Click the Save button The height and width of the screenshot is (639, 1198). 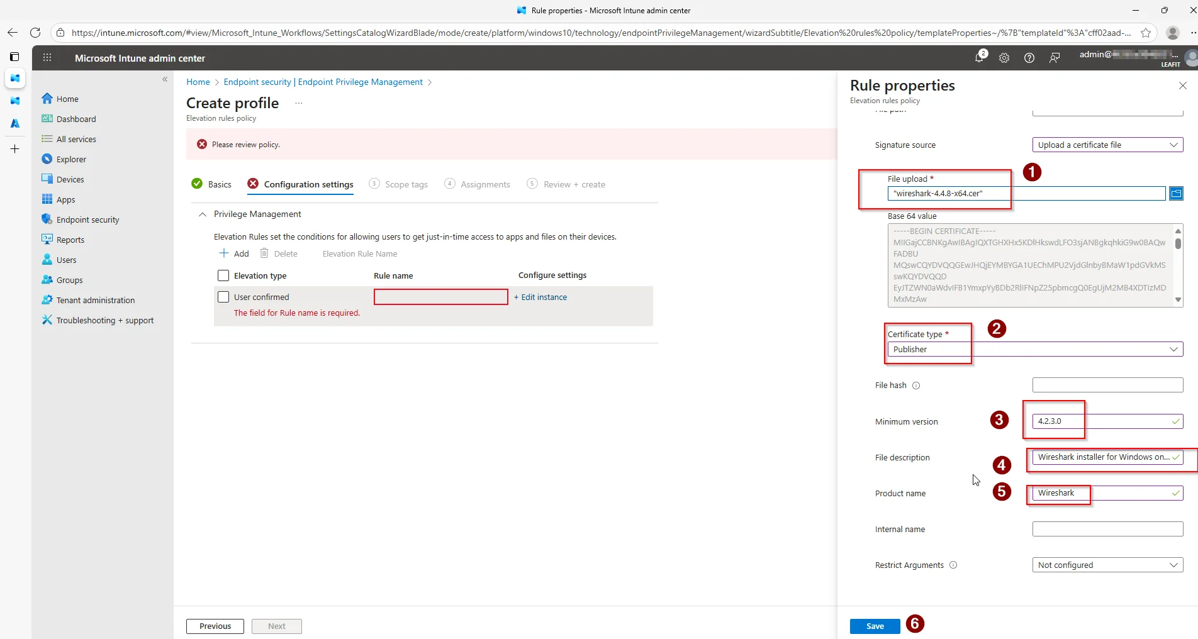875,626
